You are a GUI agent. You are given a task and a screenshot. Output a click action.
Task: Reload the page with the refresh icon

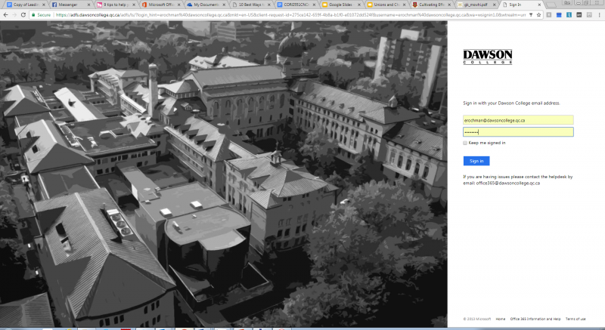pos(23,14)
